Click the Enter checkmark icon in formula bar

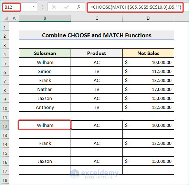(x=66, y=7)
